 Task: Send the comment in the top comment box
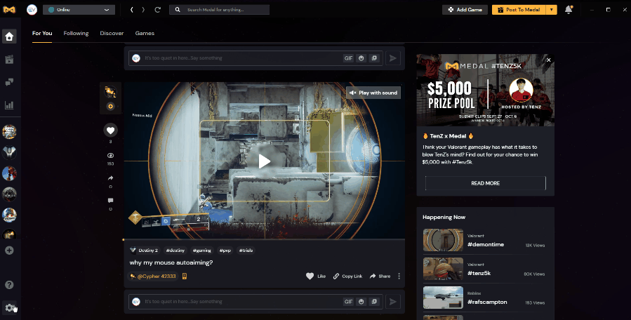click(x=393, y=58)
